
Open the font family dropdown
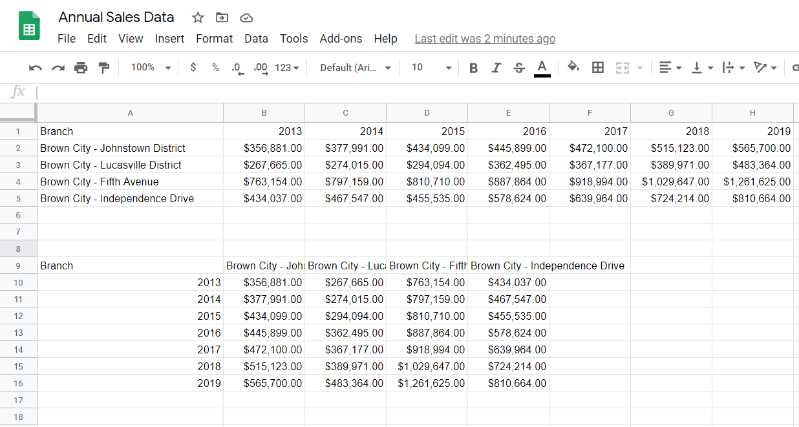click(356, 68)
